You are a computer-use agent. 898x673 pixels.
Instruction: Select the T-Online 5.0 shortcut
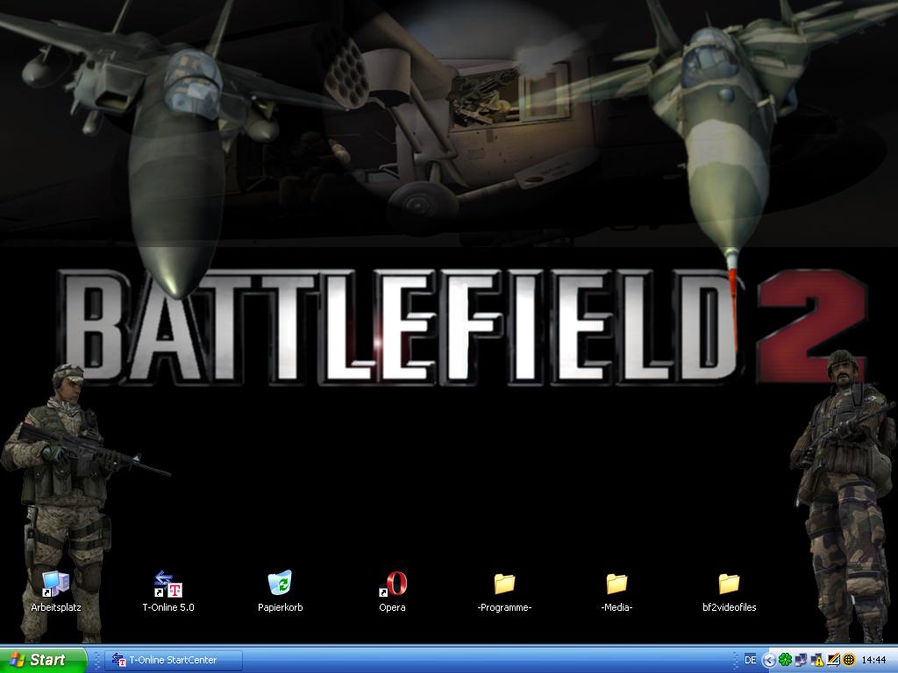[x=167, y=592]
